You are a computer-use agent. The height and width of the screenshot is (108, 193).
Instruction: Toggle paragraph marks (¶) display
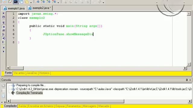(x=4, y=23)
